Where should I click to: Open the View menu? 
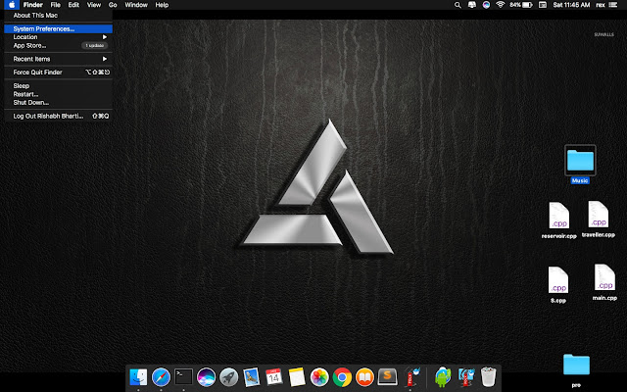pos(94,5)
